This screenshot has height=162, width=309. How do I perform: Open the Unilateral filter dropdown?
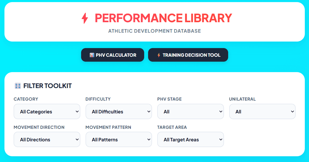pyautogui.click(x=262, y=112)
